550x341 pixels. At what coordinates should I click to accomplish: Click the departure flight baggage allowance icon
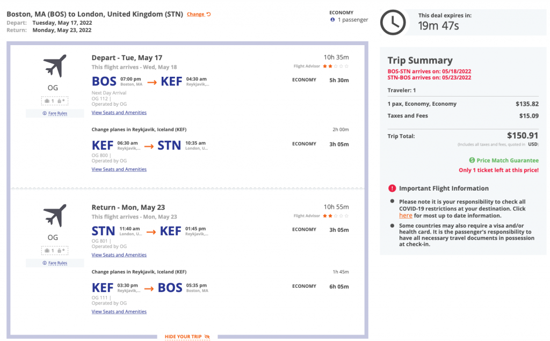[x=55, y=100]
